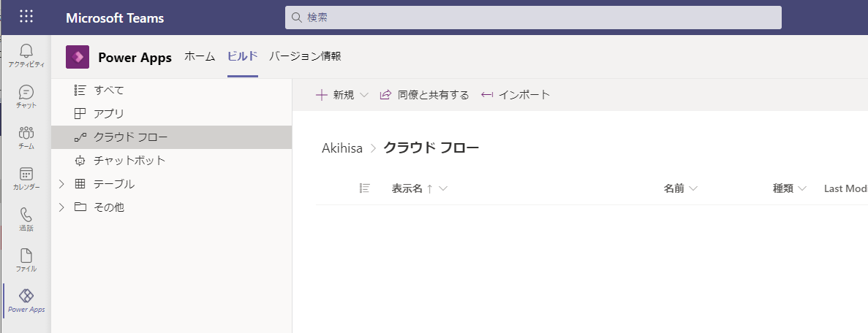Select すべて in the tree
Screen dimensions: 868x333
click(x=172, y=91)
